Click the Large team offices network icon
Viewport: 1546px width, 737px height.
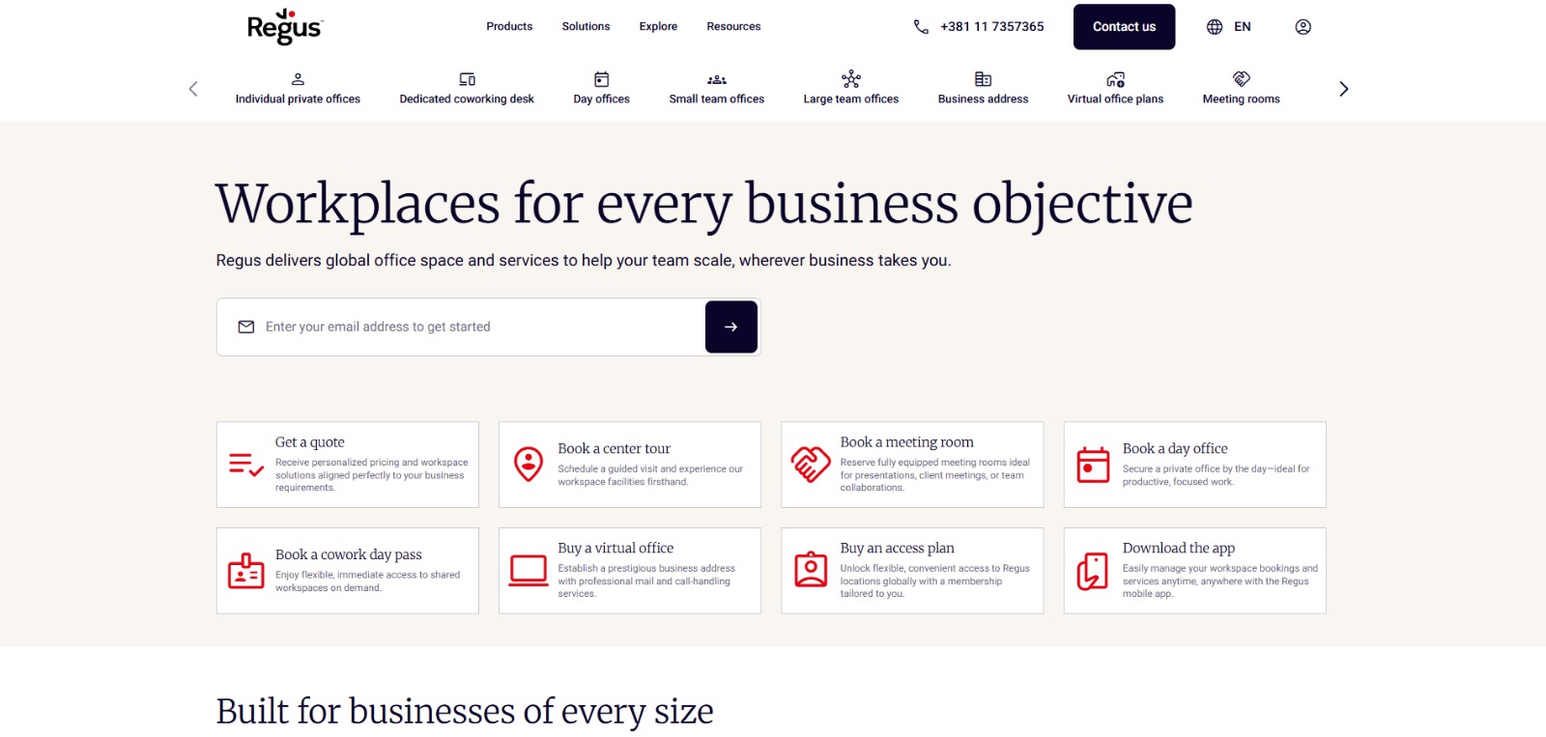click(851, 79)
